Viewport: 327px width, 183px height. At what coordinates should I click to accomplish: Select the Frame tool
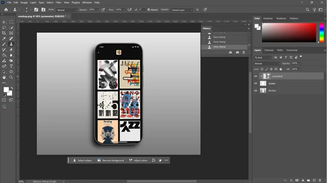point(11,33)
